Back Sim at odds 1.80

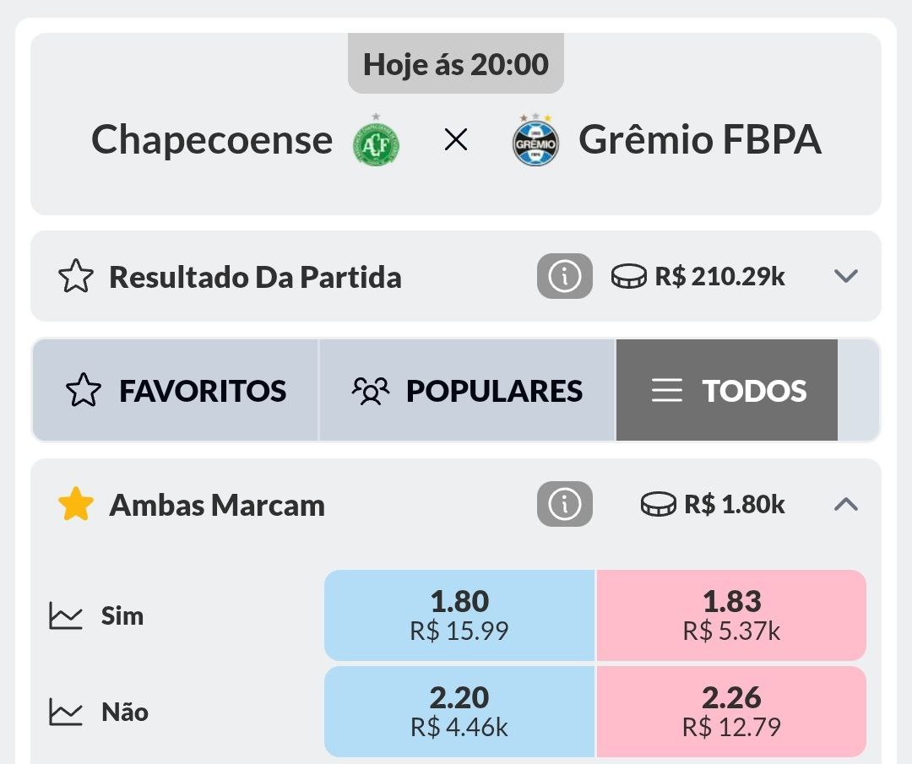(459, 615)
